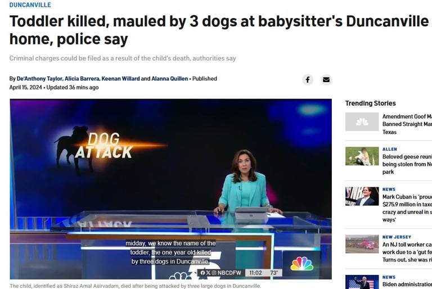Open author Alanna Quillen's page
This screenshot has width=432, height=289.
tap(169, 79)
